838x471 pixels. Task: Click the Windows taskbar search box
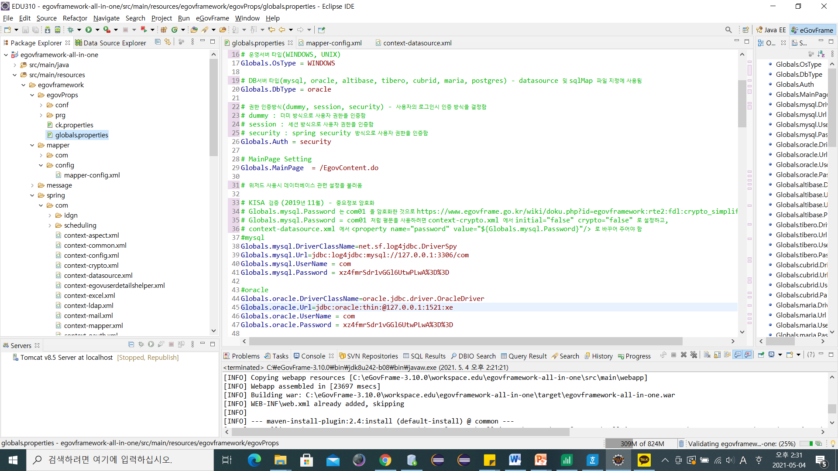coord(120,460)
